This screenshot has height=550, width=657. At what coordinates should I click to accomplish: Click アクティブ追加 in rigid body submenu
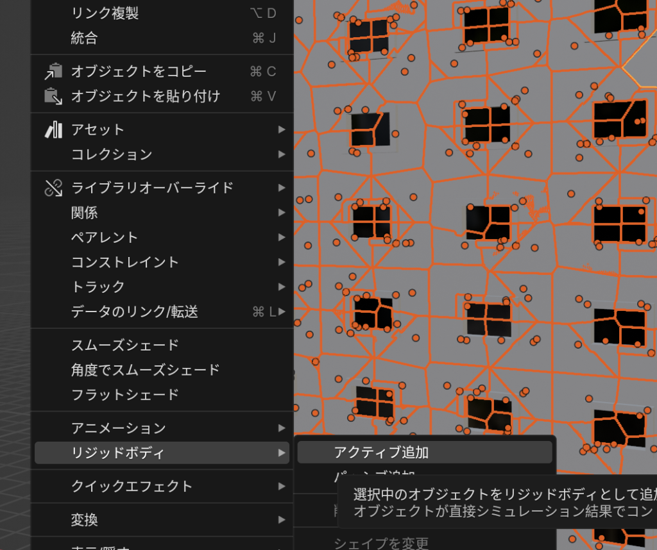(x=381, y=453)
